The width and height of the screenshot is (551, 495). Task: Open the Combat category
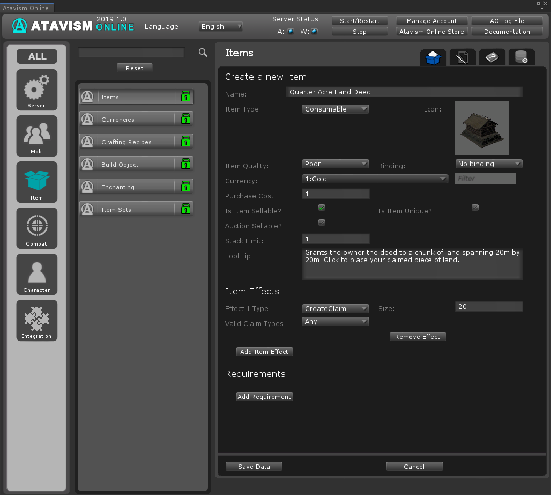(x=36, y=228)
